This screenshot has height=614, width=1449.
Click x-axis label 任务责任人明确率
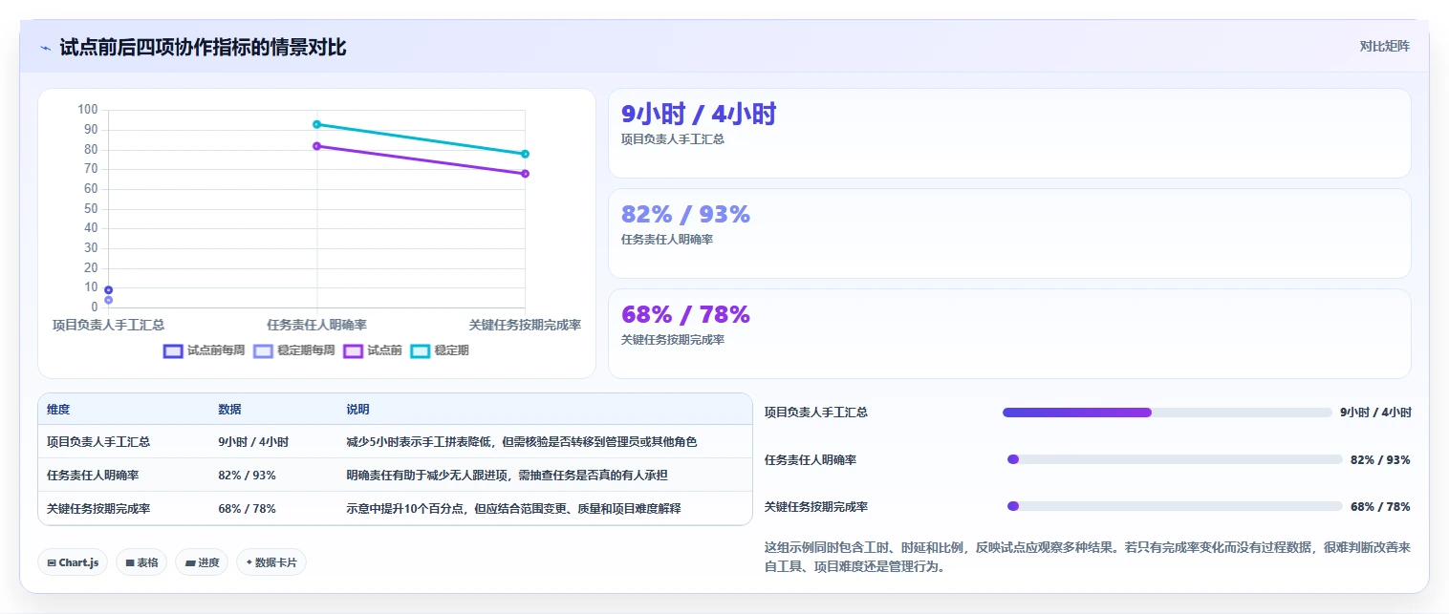click(316, 325)
